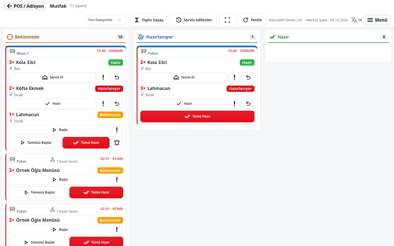The height and width of the screenshot is (246, 394).
Task: Click Servis Et for Masa 1 Kola
Action: pos(53,77)
